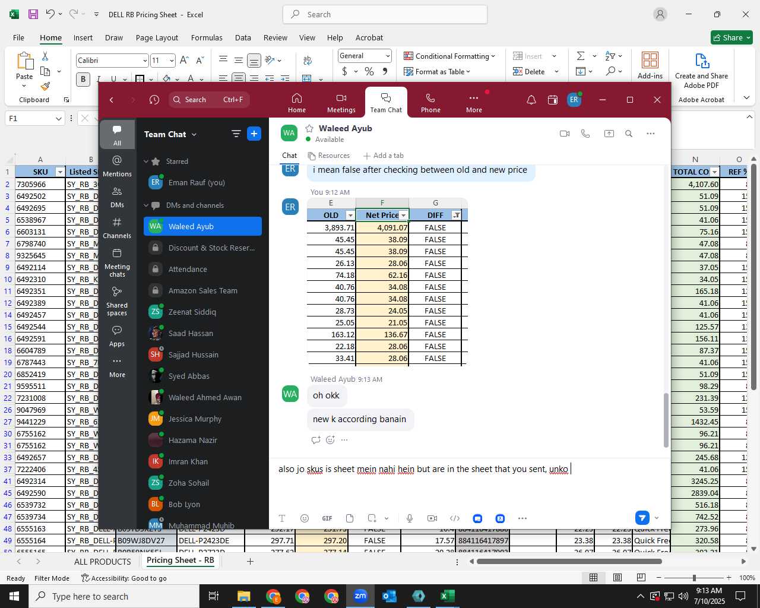Record a video message

[x=432, y=518]
